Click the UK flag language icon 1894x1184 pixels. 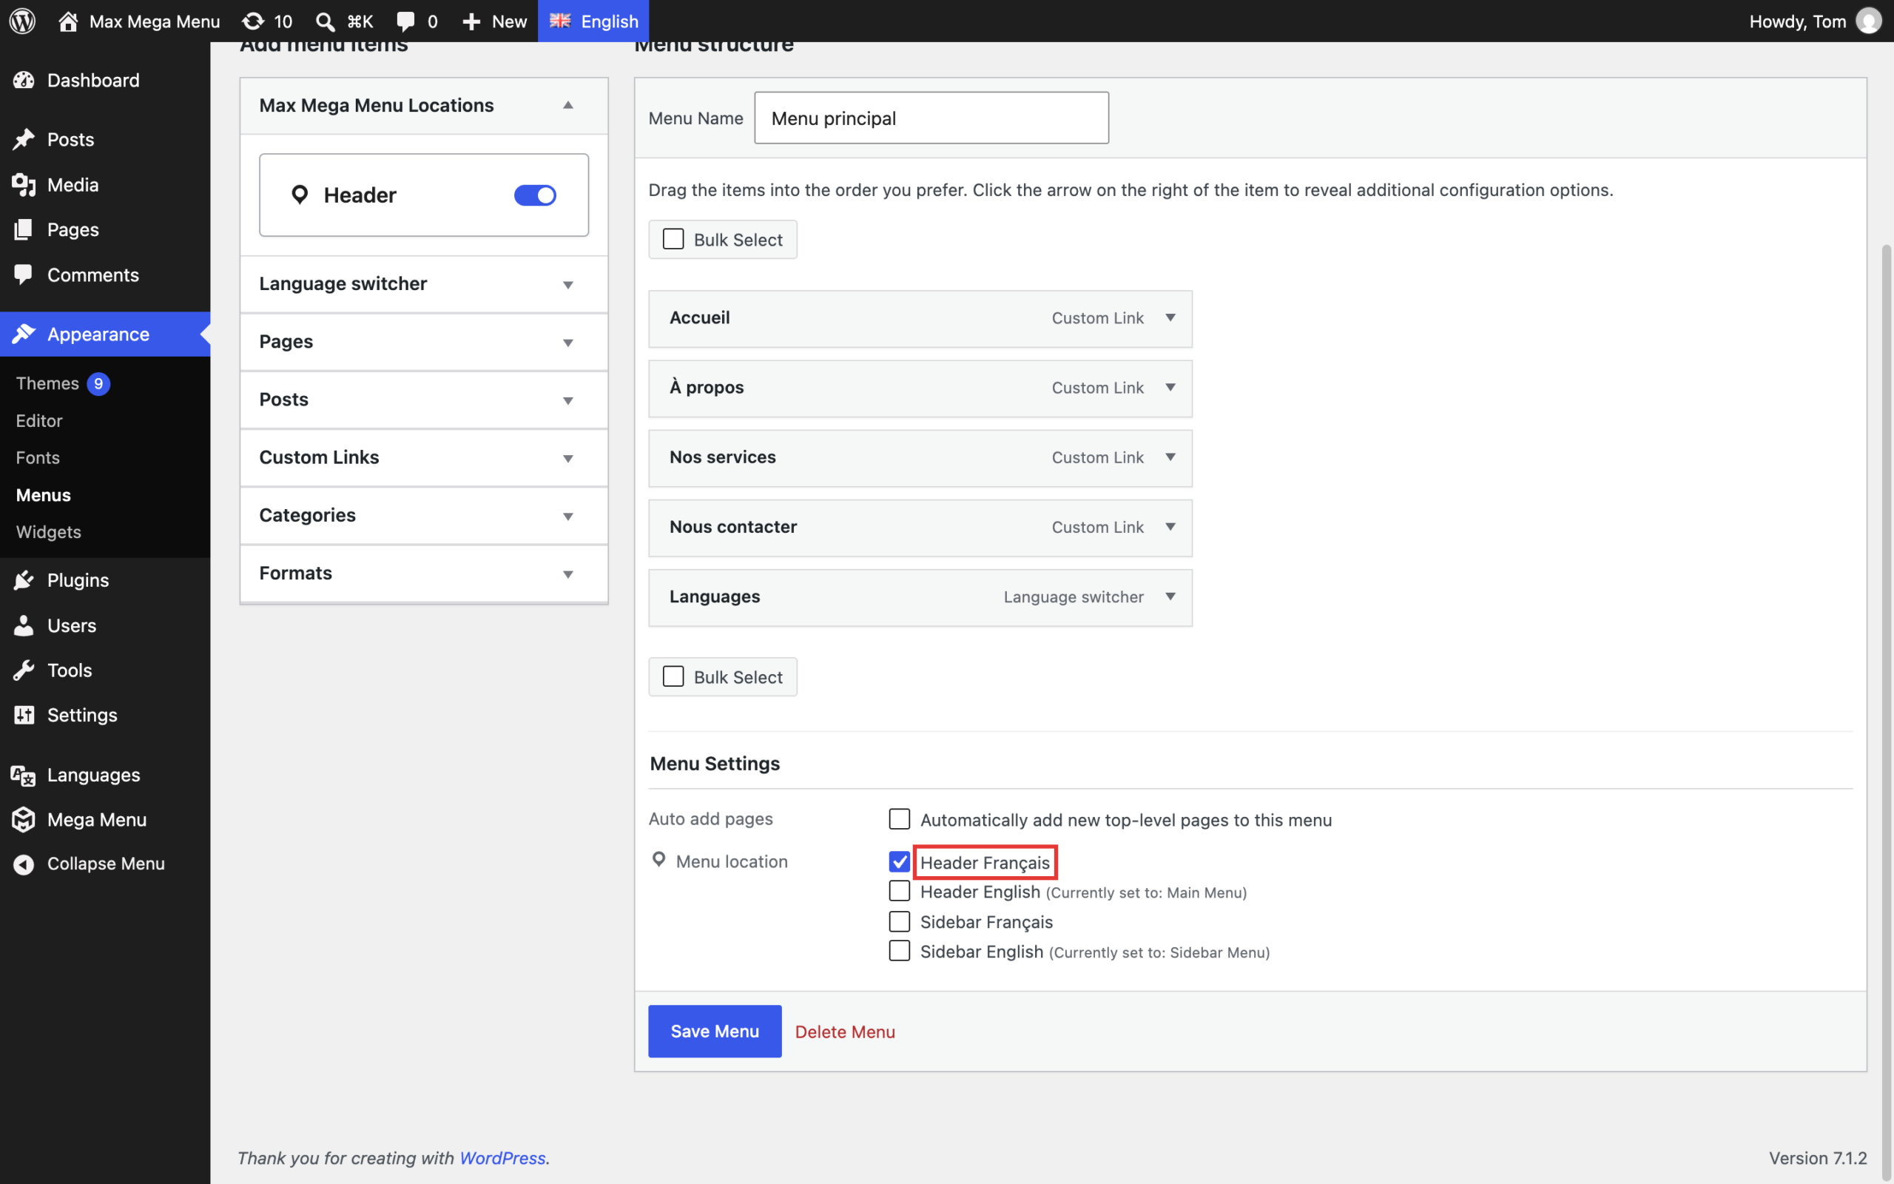coord(560,21)
